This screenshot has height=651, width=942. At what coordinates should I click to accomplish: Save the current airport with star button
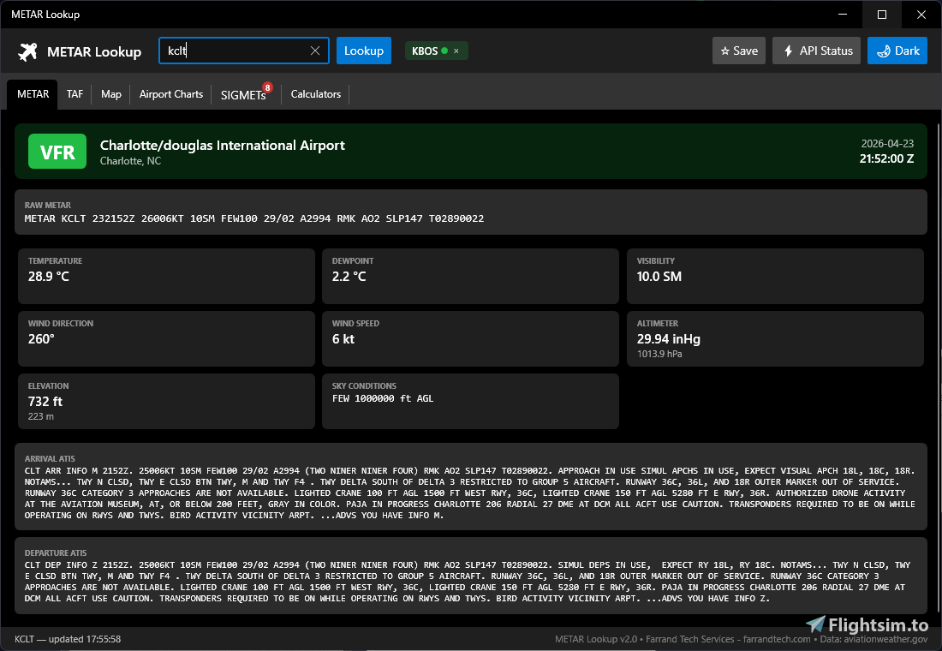(x=739, y=51)
